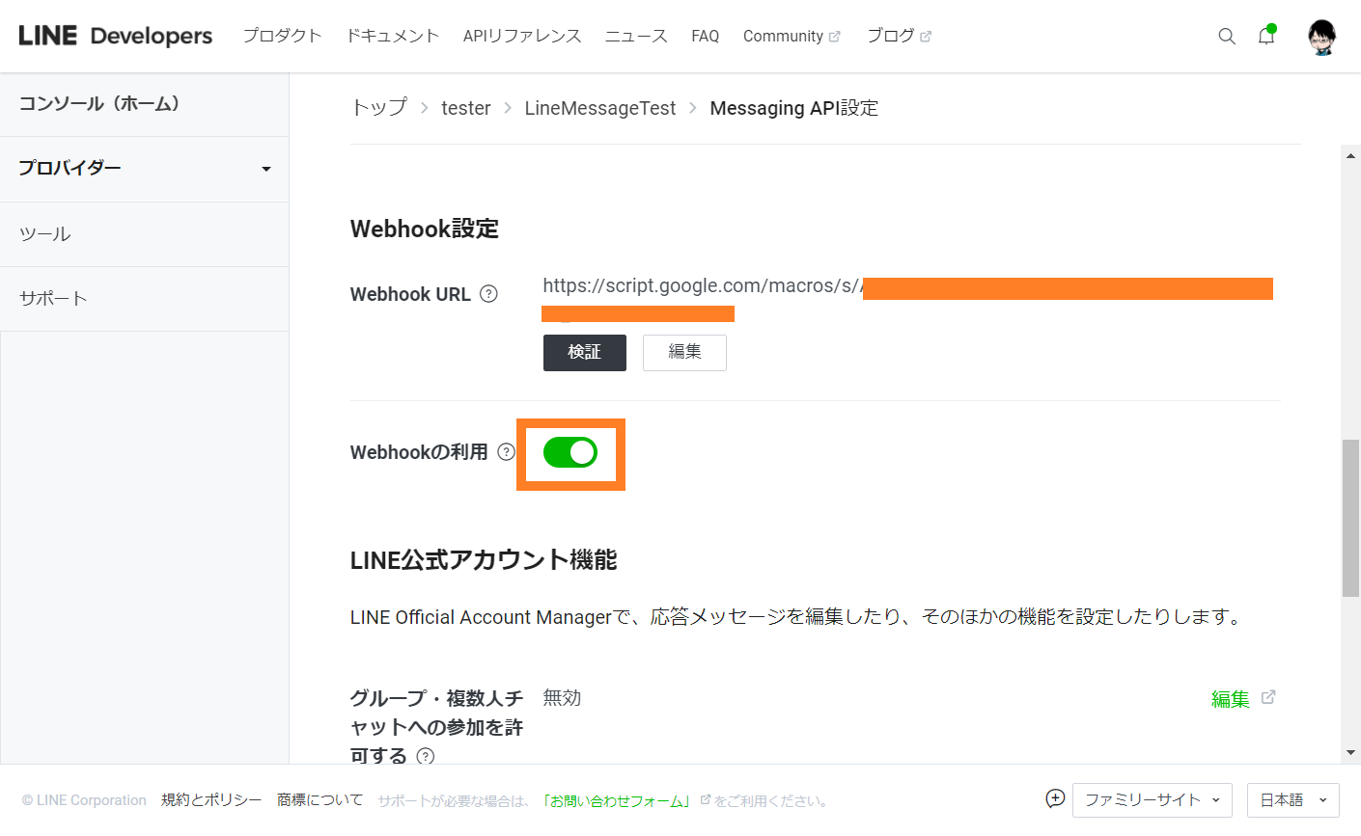The height and width of the screenshot is (836, 1361).
Task: Open the notifications bell icon
Action: point(1266,36)
